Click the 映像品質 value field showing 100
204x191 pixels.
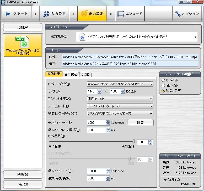143,142
